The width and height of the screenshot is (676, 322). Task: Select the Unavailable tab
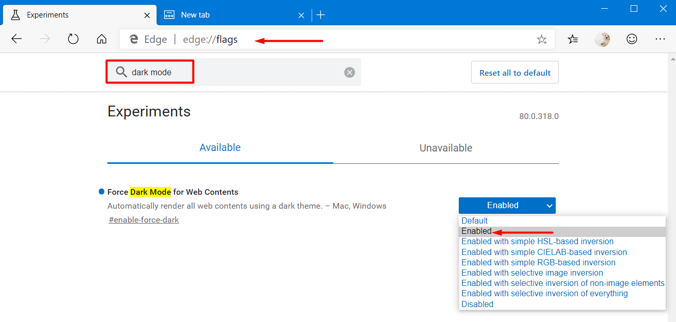[446, 148]
